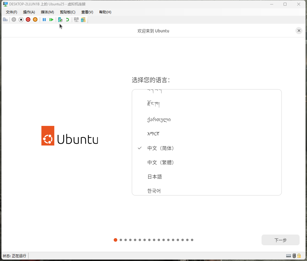Click the keyboard icon in status bar

coord(288,256)
